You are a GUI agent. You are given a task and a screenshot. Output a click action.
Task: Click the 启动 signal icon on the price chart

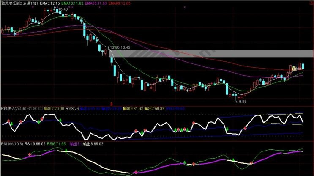(x=293, y=67)
